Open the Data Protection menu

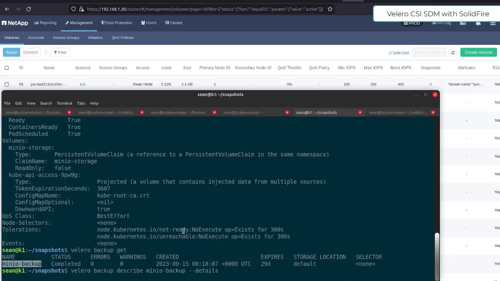117,23
